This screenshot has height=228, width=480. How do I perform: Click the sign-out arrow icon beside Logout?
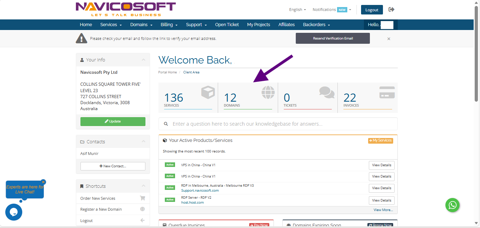point(391,10)
